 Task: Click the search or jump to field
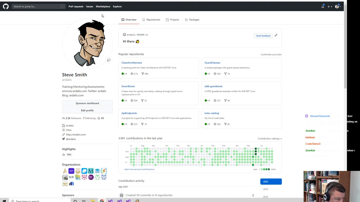click(x=39, y=6)
